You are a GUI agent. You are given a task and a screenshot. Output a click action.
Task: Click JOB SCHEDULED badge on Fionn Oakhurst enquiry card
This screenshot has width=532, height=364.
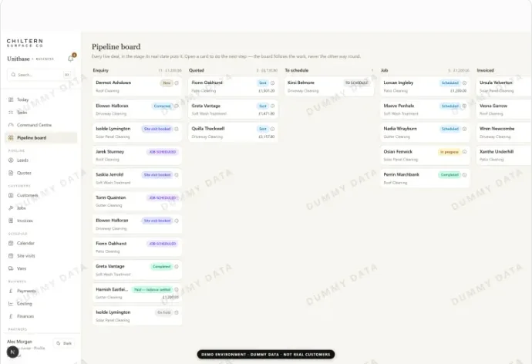163,244
